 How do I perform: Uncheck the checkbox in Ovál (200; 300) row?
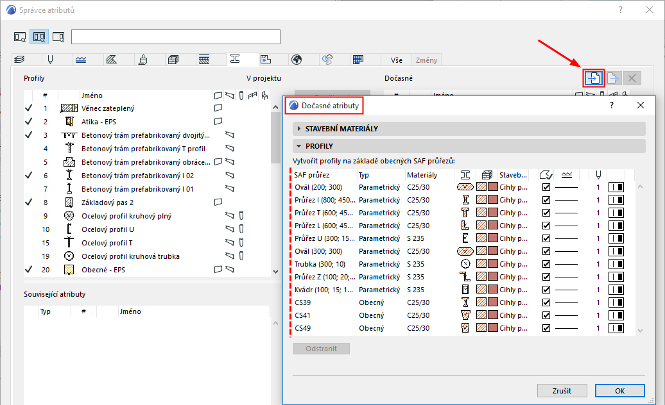coord(546,187)
